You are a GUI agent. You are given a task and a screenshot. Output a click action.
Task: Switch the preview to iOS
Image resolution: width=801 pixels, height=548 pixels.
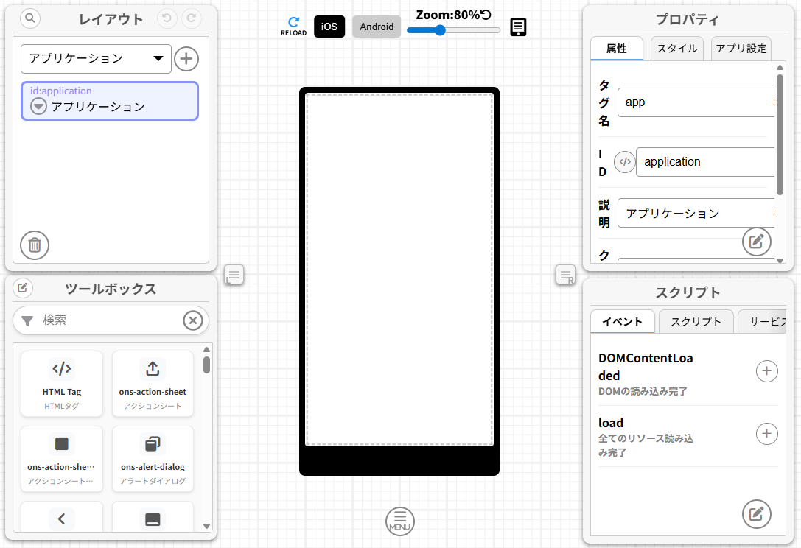(x=329, y=27)
